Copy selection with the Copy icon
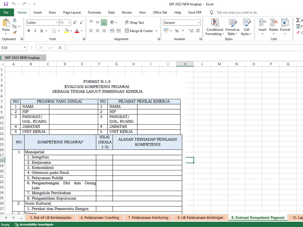 click(14, 26)
